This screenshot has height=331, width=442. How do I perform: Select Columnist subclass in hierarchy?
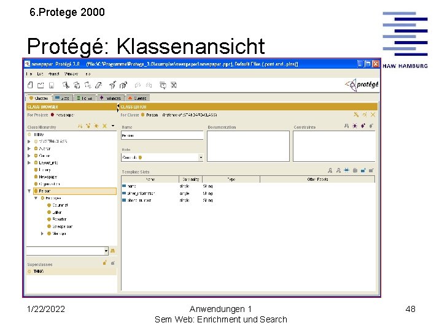pos(58,205)
